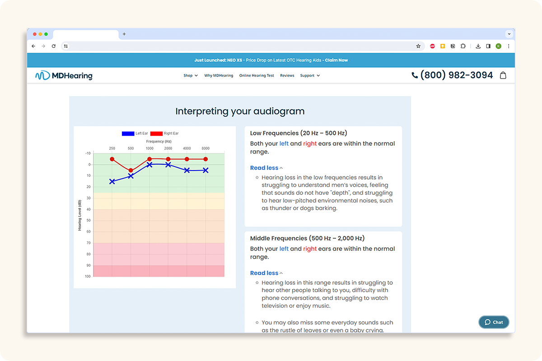This screenshot has width=542, height=361.
Task: Expand the Shop dropdown menu
Action: coord(190,76)
